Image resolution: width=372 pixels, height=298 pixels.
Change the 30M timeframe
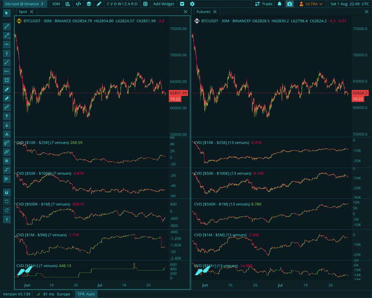point(56,4)
